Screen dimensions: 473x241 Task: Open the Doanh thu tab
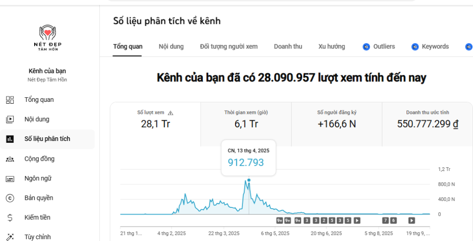288,47
